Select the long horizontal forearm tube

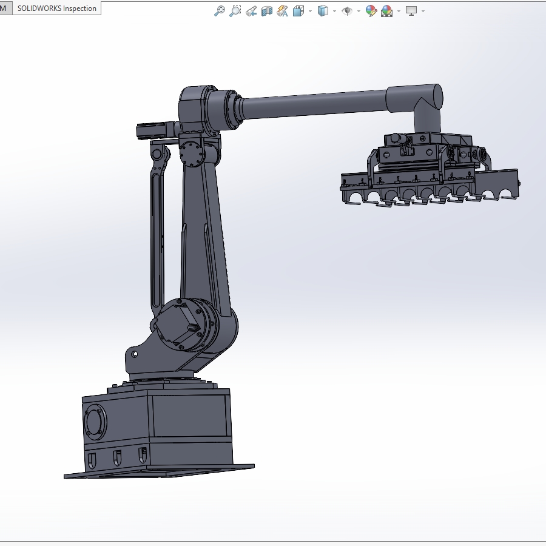pos(315,106)
